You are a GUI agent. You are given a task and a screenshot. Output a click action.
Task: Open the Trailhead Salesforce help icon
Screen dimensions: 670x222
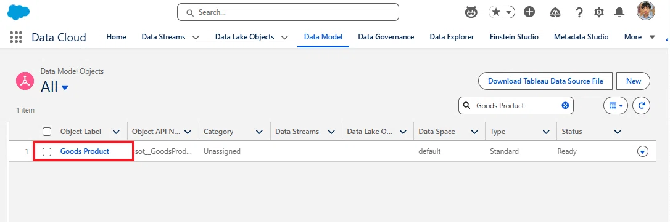(x=555, y=13)
